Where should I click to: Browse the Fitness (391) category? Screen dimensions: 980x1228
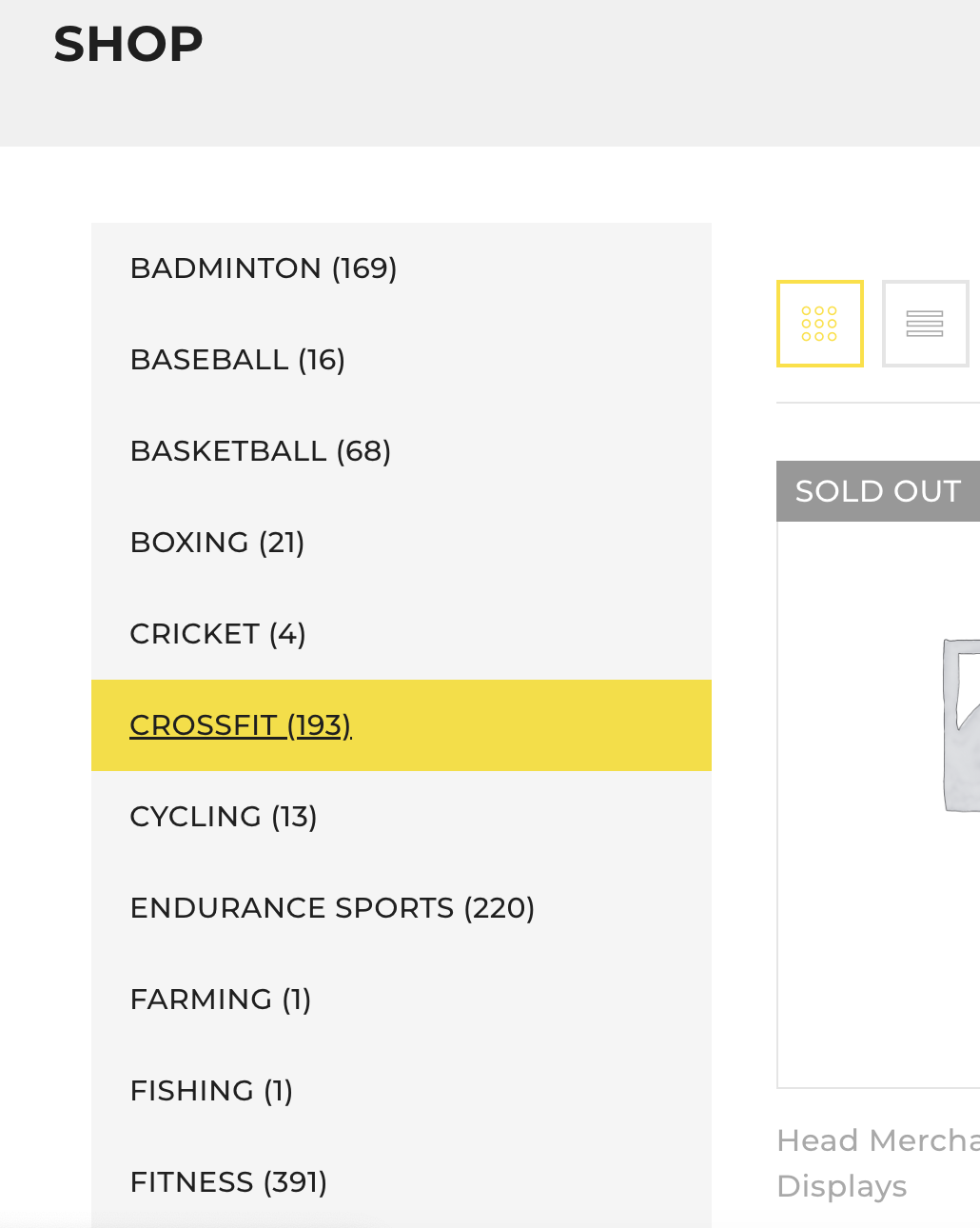tap(228, 1182)
